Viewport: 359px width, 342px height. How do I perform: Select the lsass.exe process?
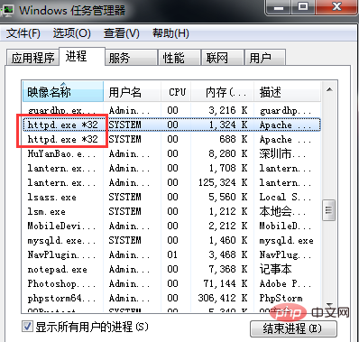171,197
